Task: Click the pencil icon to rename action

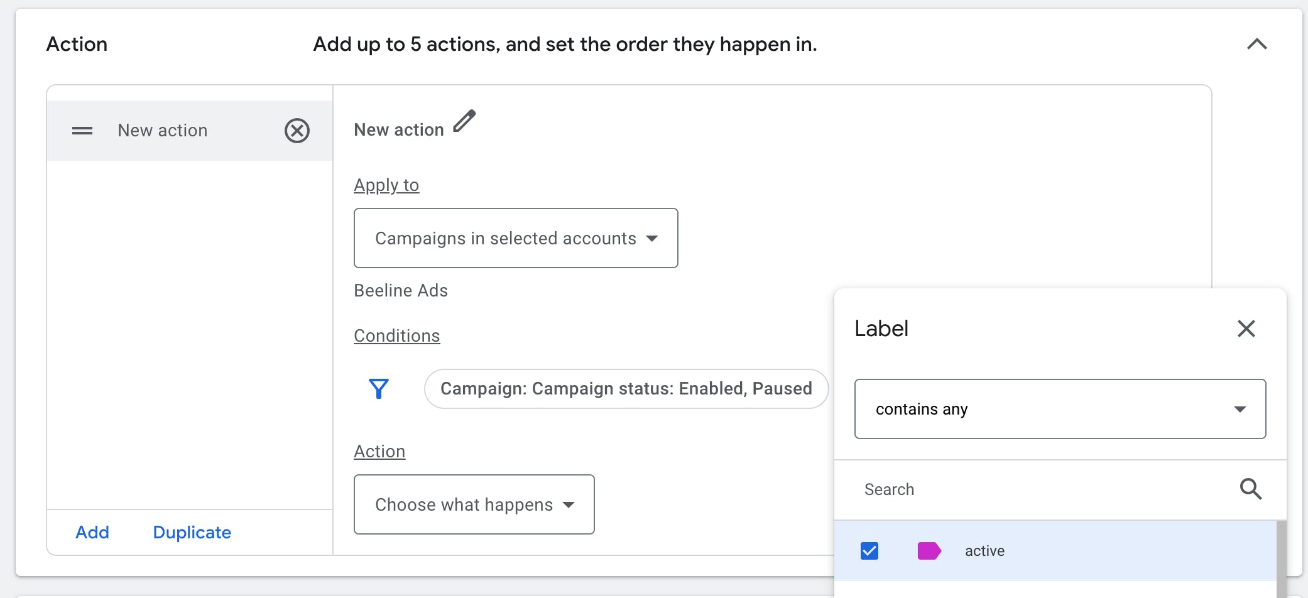Action: pos(464,121)
